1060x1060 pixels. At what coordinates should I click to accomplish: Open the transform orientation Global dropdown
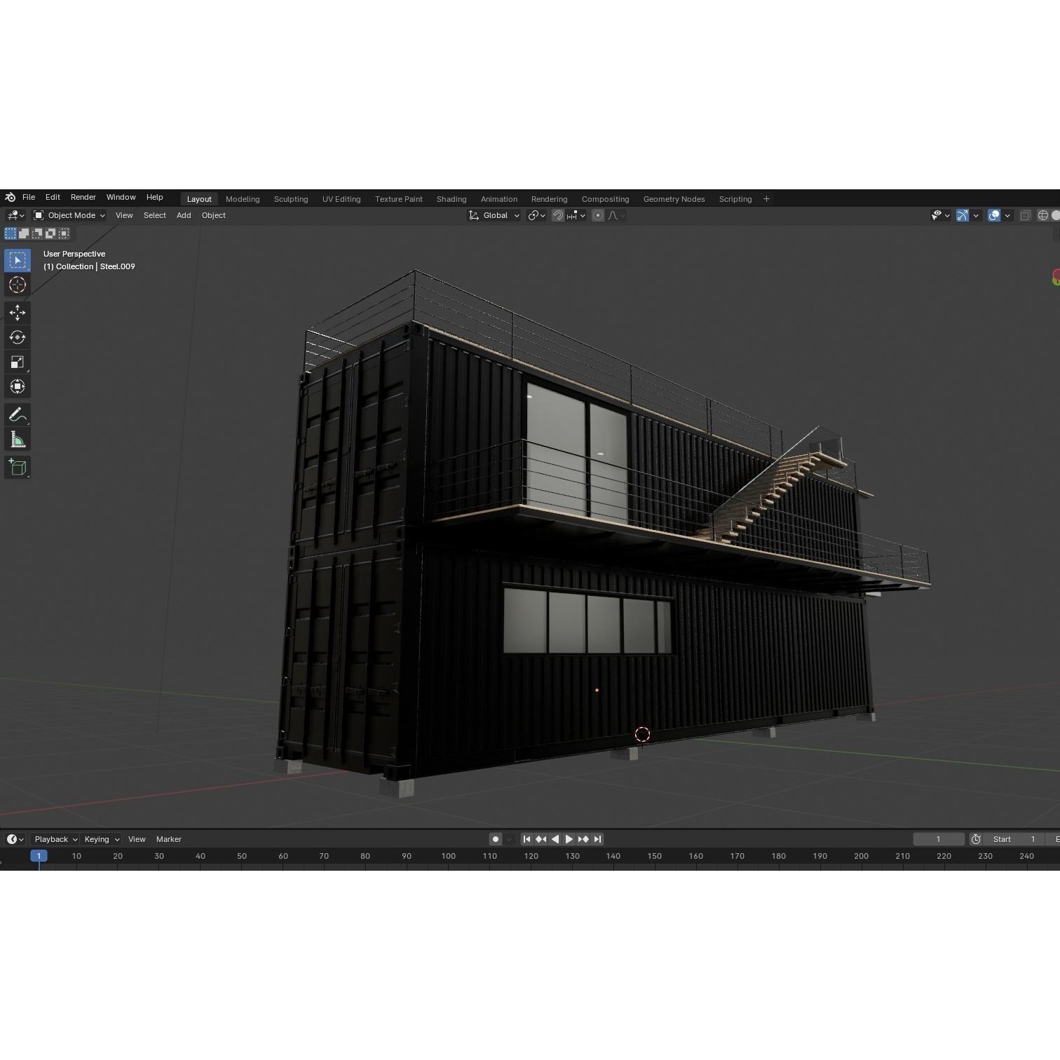click(x=495, y=215)
